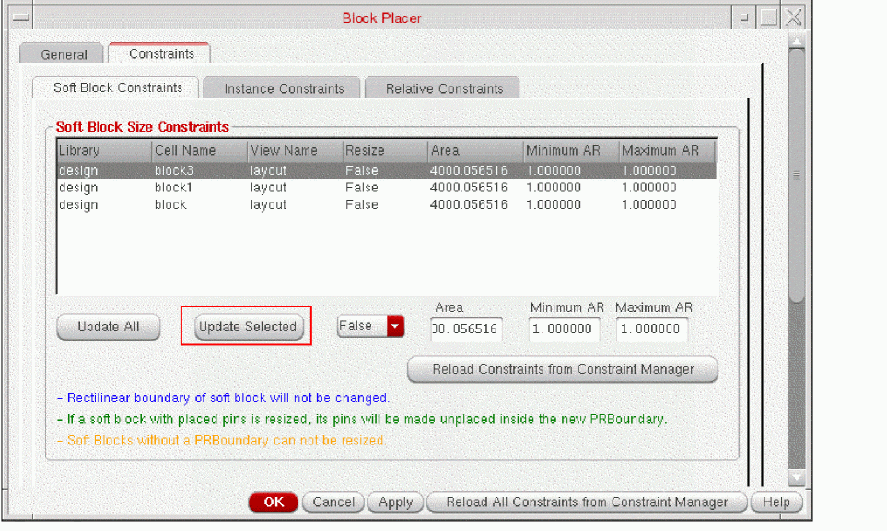This screenshot has width=887, height=531.
Task: Confirm with the OK button
Action: [274, 502]
